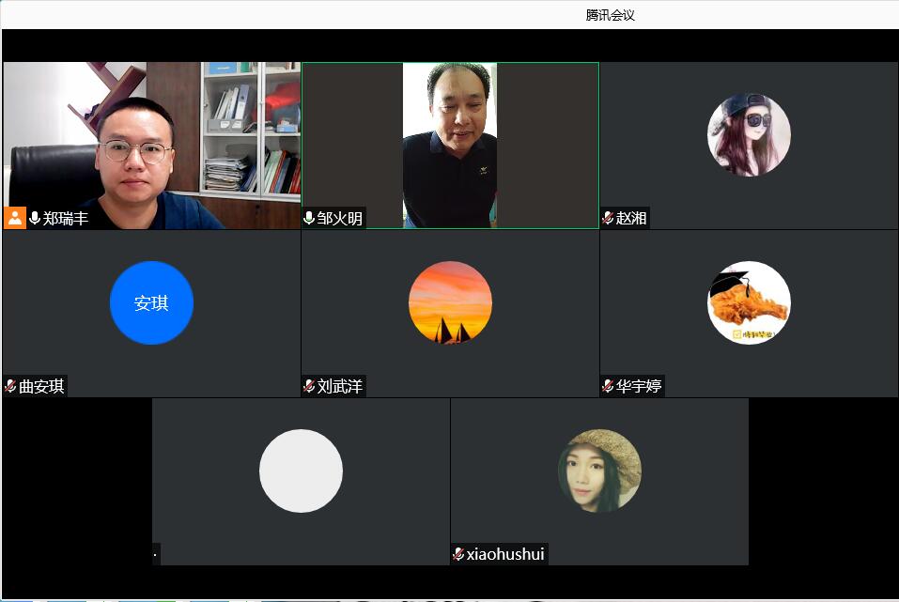Click the muted mic icon next to 华宇婷
The width and height of the screenshot is (899, 602).
(608, 386)
